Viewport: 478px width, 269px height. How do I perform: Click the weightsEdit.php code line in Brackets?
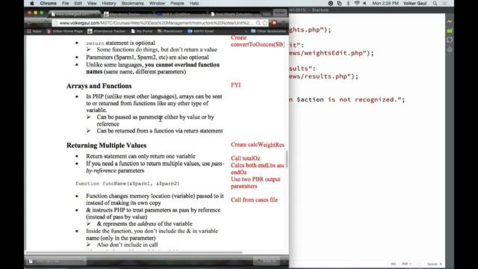coord(332,53)
